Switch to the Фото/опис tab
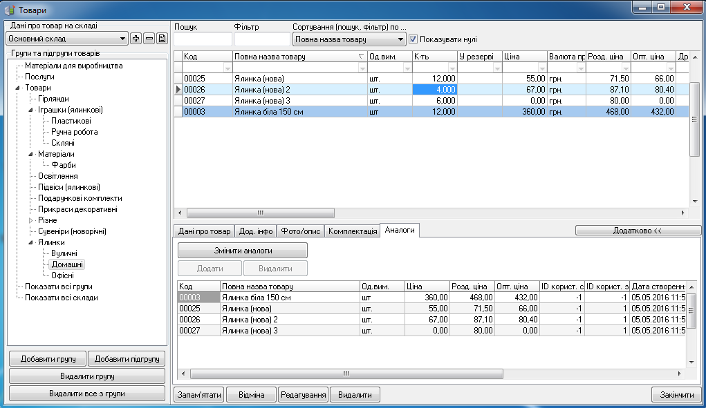The image size is (706, 408). [300, 231]
